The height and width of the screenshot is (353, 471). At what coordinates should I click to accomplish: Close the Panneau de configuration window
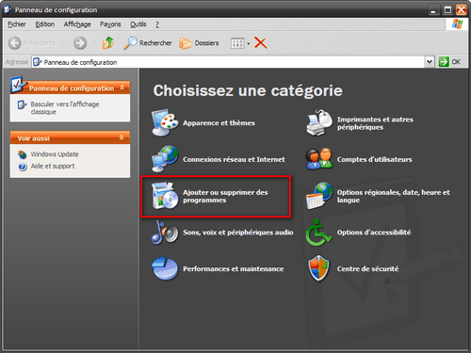462,10
